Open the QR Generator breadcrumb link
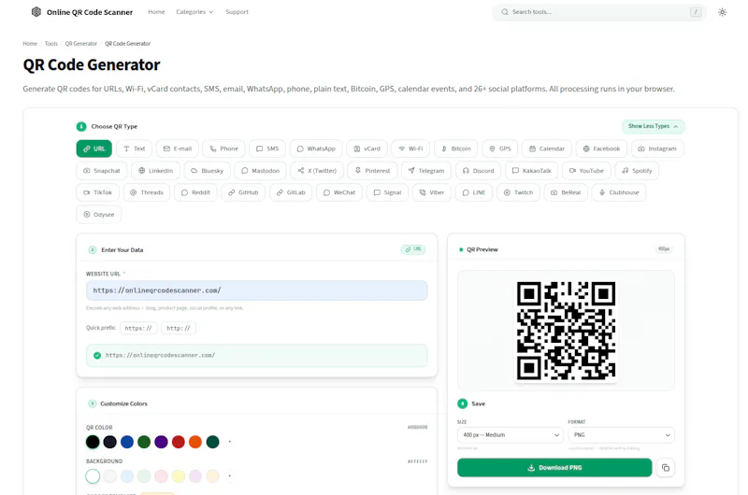Image resolution: width=748 pixels, height=495 pixels. click(x=81, y=43)
